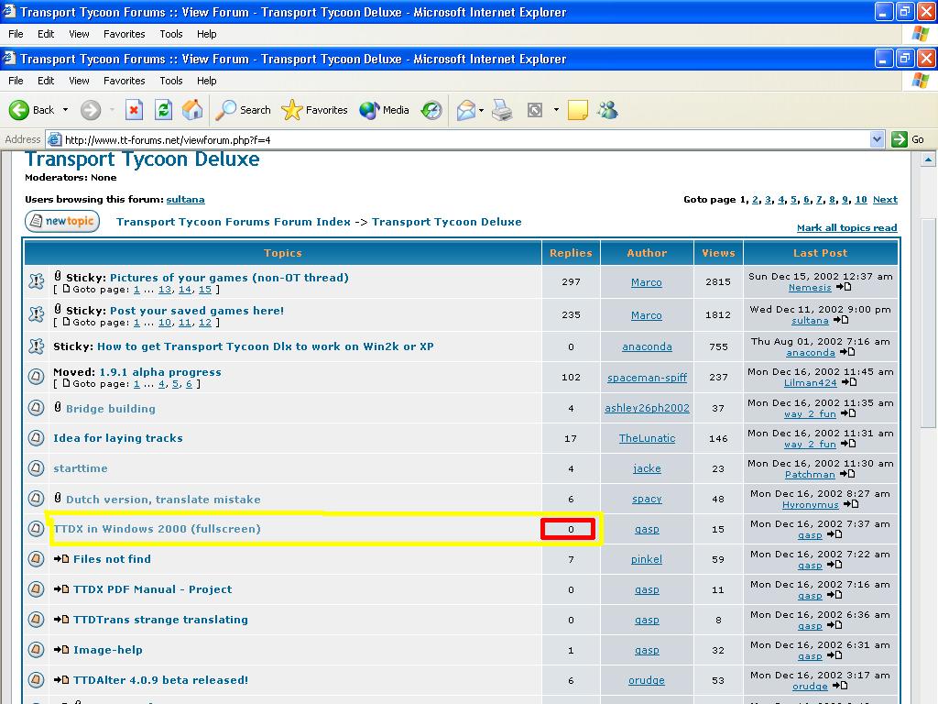Open the Win2k or XP sticky topic
The image size is (938, 704).
coord(265,346)
